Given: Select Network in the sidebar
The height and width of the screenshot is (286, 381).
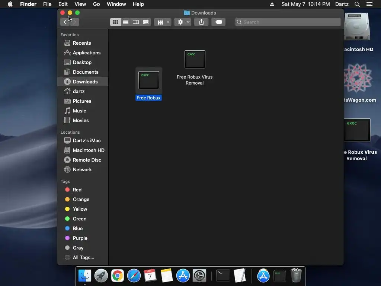Looking at the screenshot, I should pos(83,169).
